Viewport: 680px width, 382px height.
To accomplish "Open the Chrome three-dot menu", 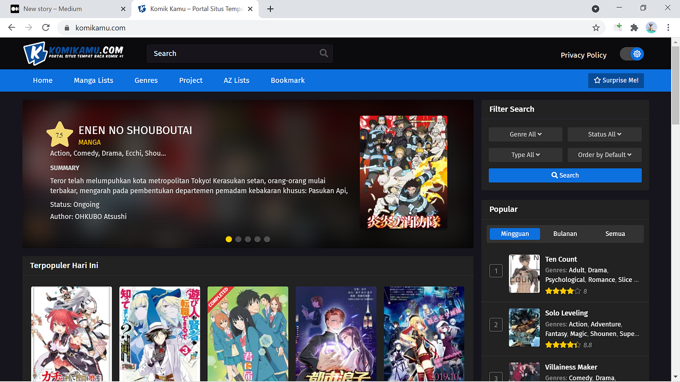I will tap(668, 28).
